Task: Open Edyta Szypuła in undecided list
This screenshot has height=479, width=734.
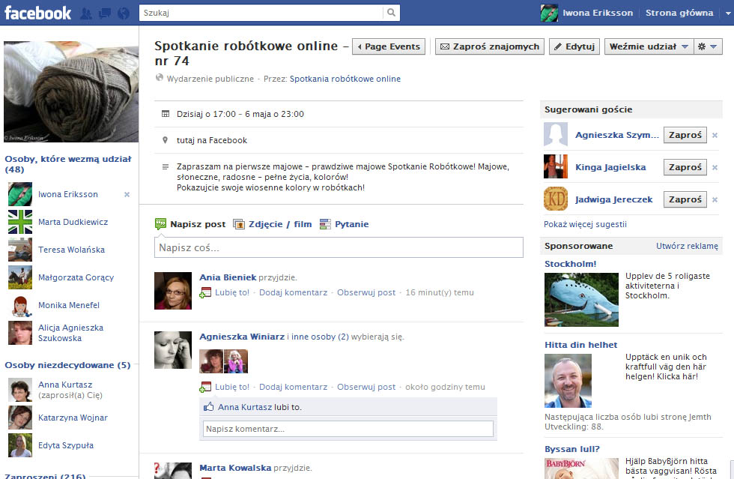Action: (x=66, y=445)
